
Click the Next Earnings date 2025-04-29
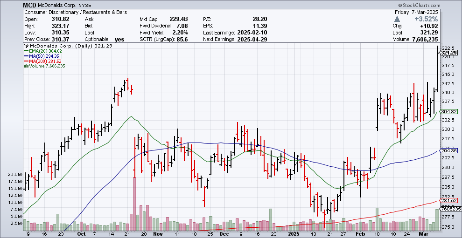click(x=252, y=40)
